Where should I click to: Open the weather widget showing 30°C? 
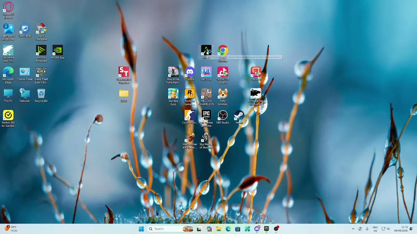coord(10,229)
